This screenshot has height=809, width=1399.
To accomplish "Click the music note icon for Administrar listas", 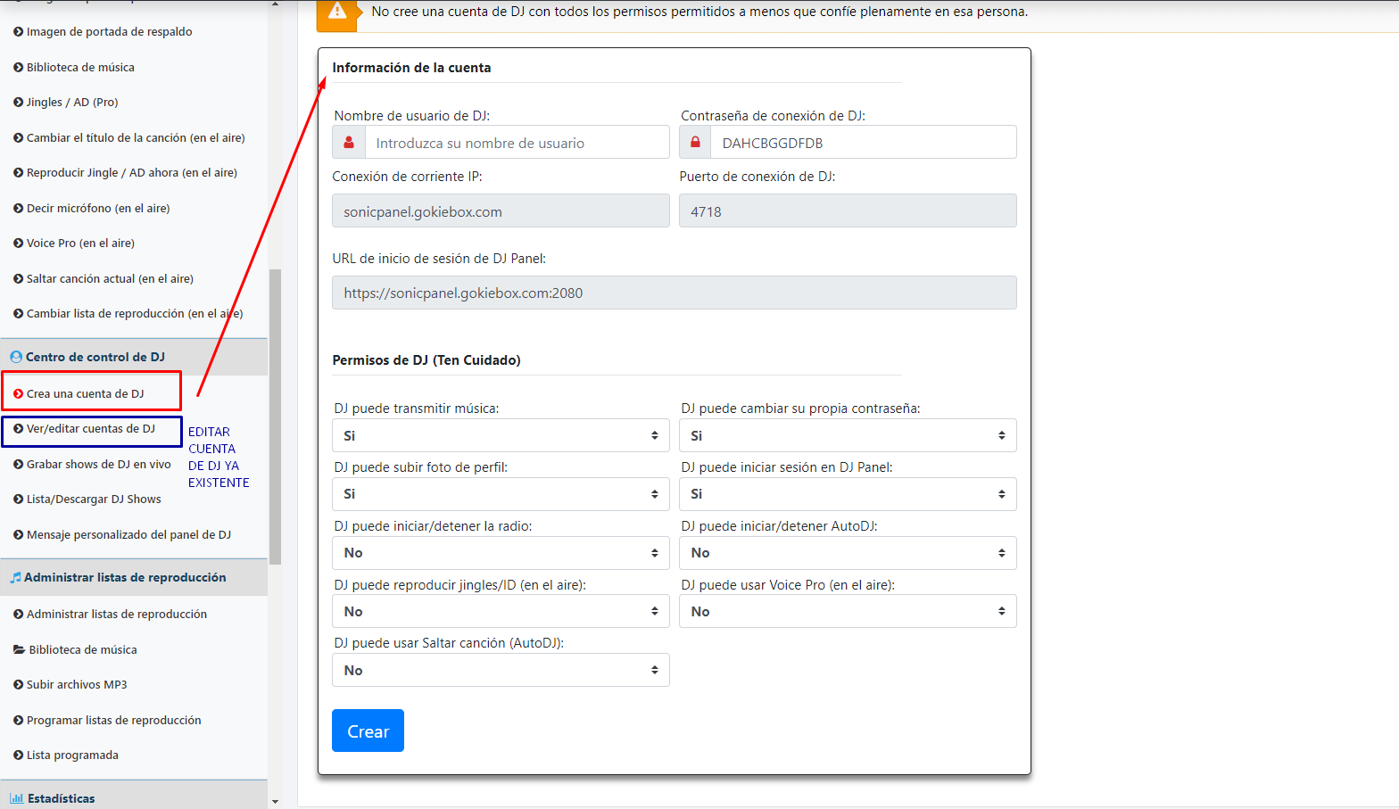I will point(15,577).
